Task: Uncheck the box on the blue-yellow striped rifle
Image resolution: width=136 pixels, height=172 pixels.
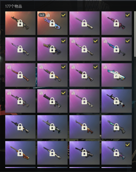Action: point(128,41)
